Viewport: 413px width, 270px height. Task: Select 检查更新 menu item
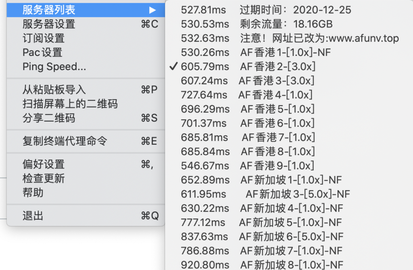86,179
